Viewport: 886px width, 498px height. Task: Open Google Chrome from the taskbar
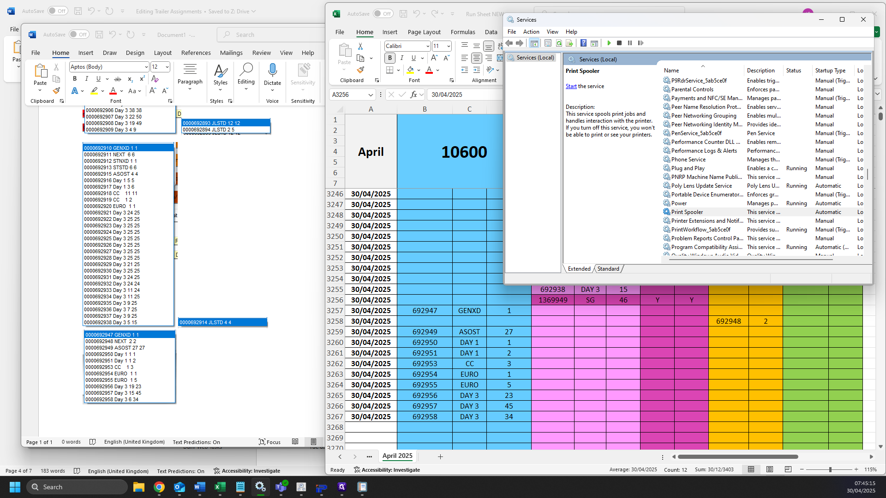[x=159, y=487]
